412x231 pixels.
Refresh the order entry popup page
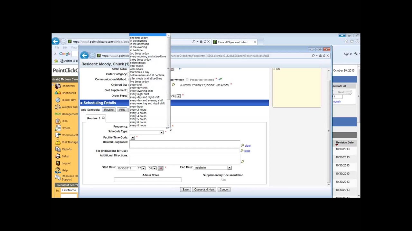pos(324,56)
